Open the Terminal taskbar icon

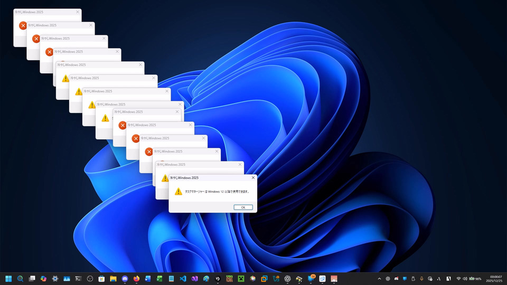point(78,279)
